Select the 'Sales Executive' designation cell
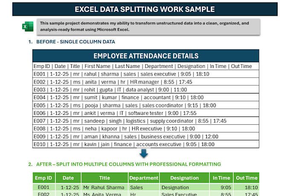This screenshot has height=196, width=290. coord(184,194)
